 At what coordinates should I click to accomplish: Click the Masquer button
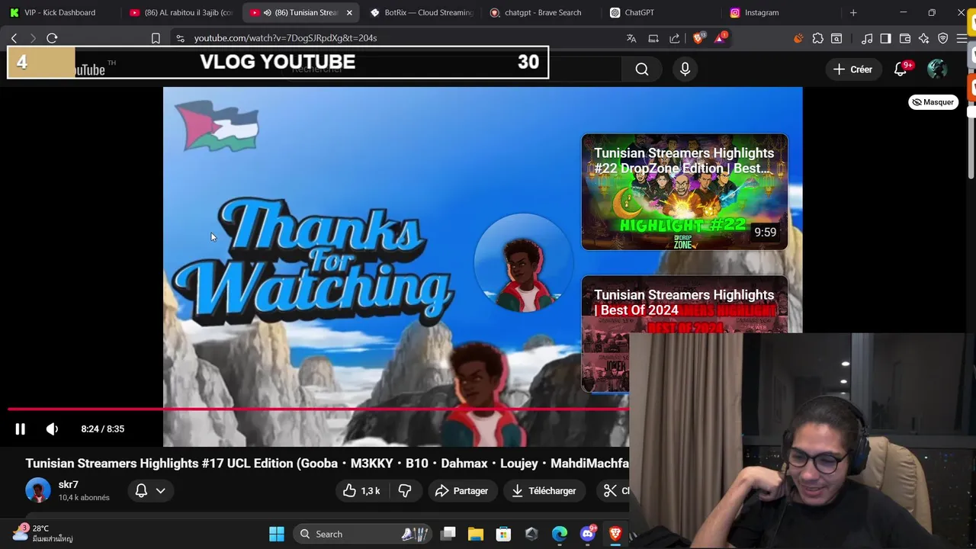click(x=933, y=102)
